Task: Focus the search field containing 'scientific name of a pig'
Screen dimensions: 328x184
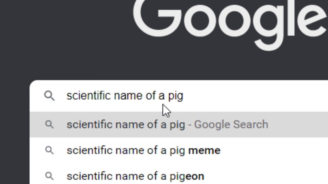Action: 179,96
